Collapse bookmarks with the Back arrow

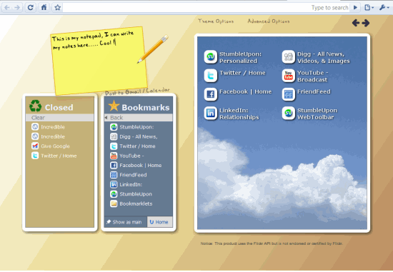pos(139,118)
